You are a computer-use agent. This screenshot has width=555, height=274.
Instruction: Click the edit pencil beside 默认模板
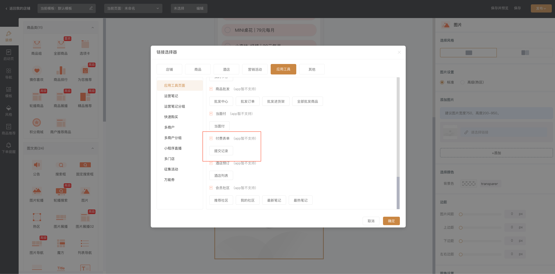tap(91, 8)
